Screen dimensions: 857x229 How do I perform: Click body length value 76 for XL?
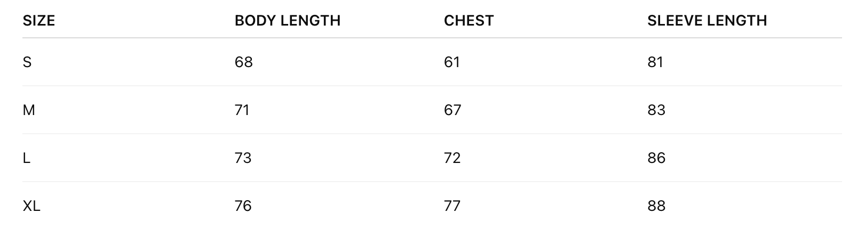point(243,206)
